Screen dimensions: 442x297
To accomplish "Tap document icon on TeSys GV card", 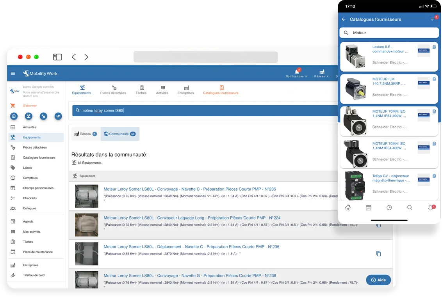I will pos(434,176).
